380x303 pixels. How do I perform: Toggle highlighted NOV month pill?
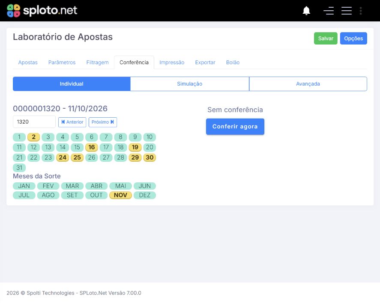point(120,195)
